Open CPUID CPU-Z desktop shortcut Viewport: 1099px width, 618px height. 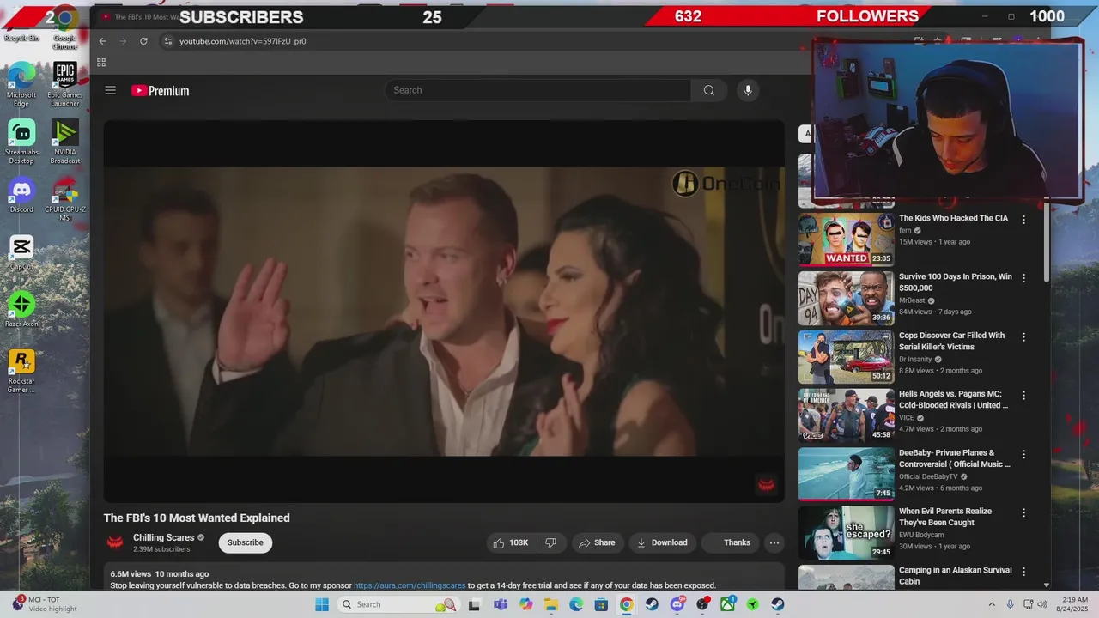click(x=65, y=200)
